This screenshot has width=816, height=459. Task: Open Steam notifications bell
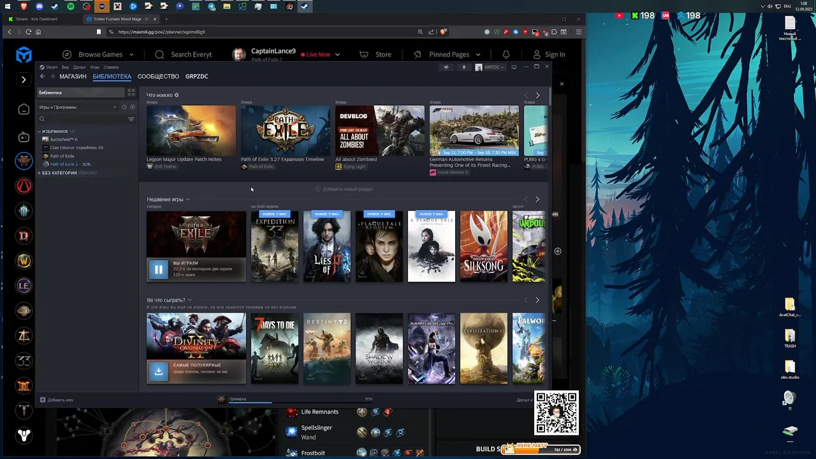(463, 67)
